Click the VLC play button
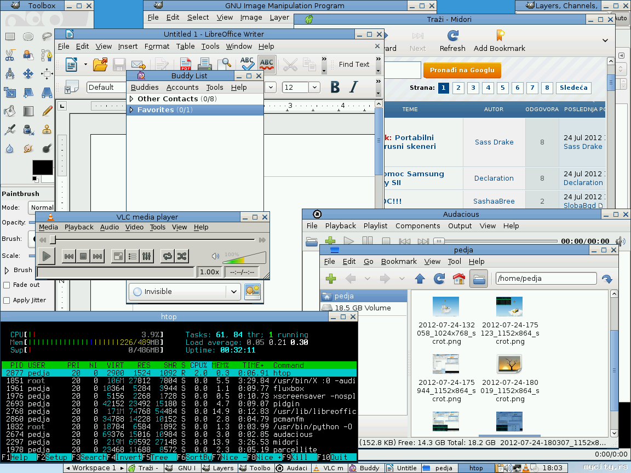The height and width of the screenshot is (473, 631). tap(46, 256)
